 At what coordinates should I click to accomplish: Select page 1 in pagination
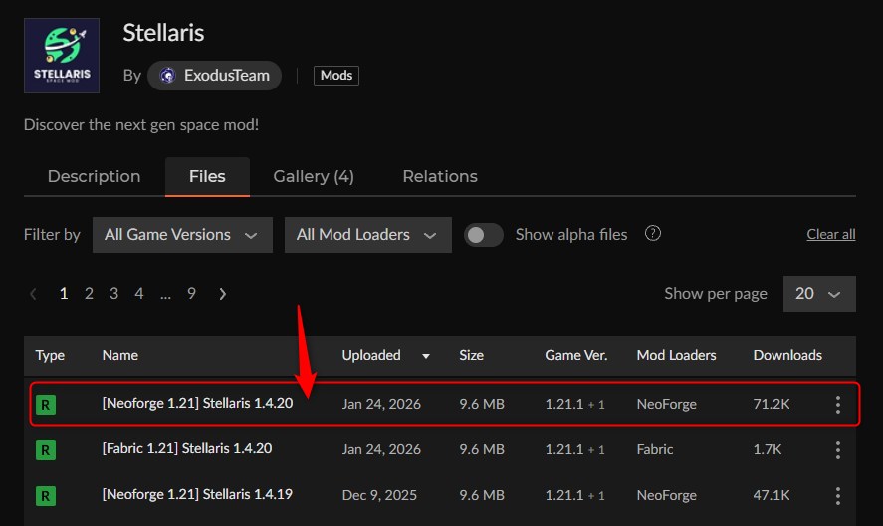(x=64, y=293)
